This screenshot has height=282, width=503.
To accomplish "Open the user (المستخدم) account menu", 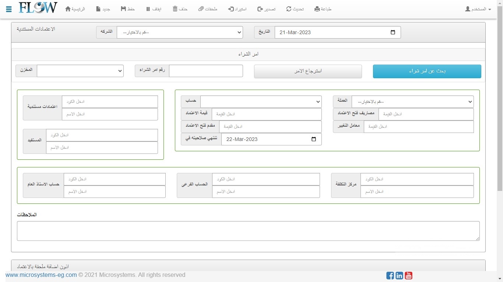I will [478, 9].
